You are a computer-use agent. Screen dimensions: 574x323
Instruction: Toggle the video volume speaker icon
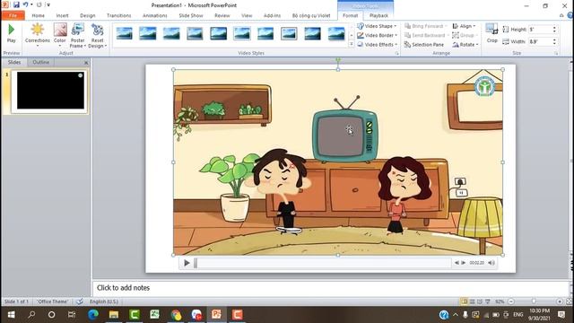tap(491, 263)
